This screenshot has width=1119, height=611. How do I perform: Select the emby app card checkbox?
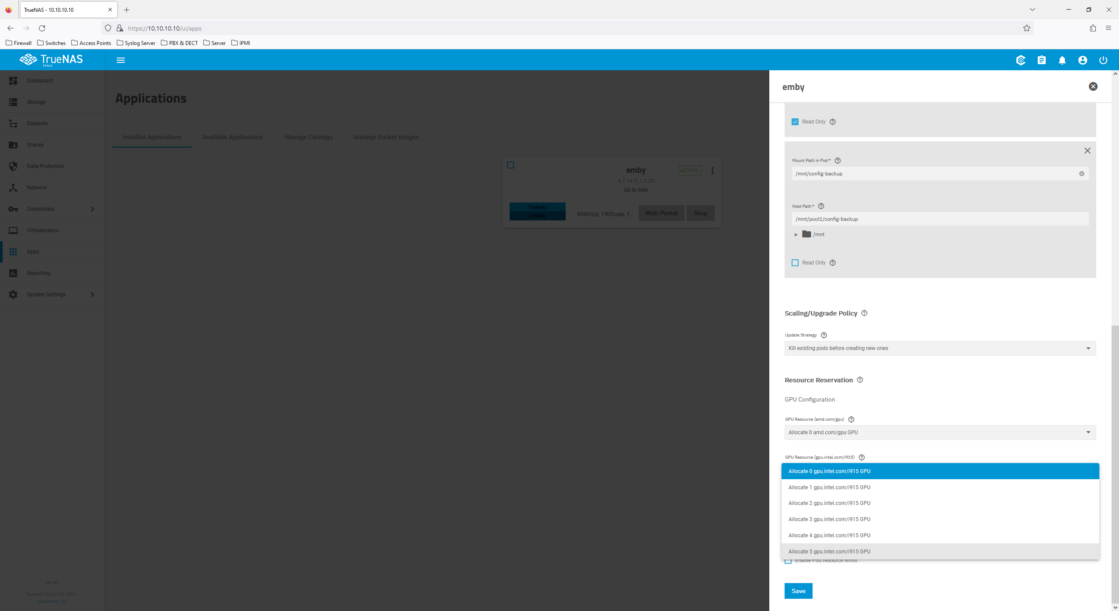click(511, 165)
